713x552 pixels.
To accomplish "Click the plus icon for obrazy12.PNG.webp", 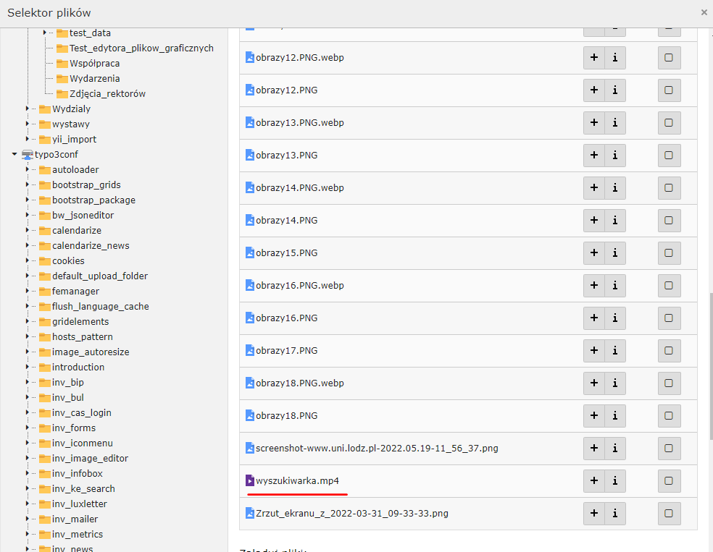I will [x=594, y=58].
